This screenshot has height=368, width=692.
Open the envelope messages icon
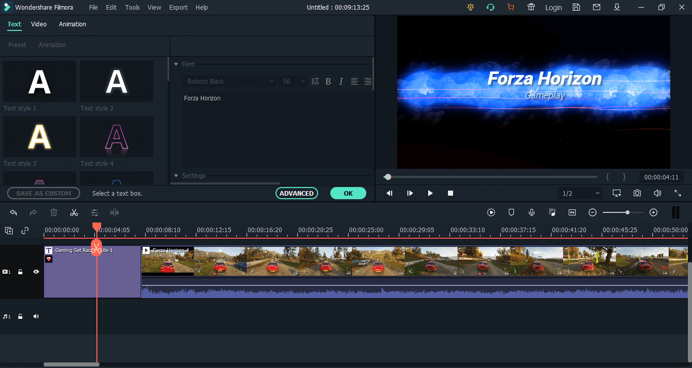coord(596,7)
